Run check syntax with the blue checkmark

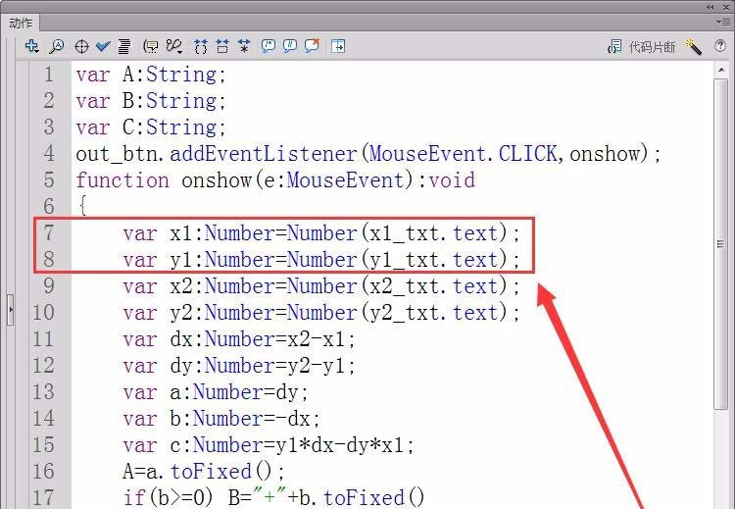click(x=103, y=46)
